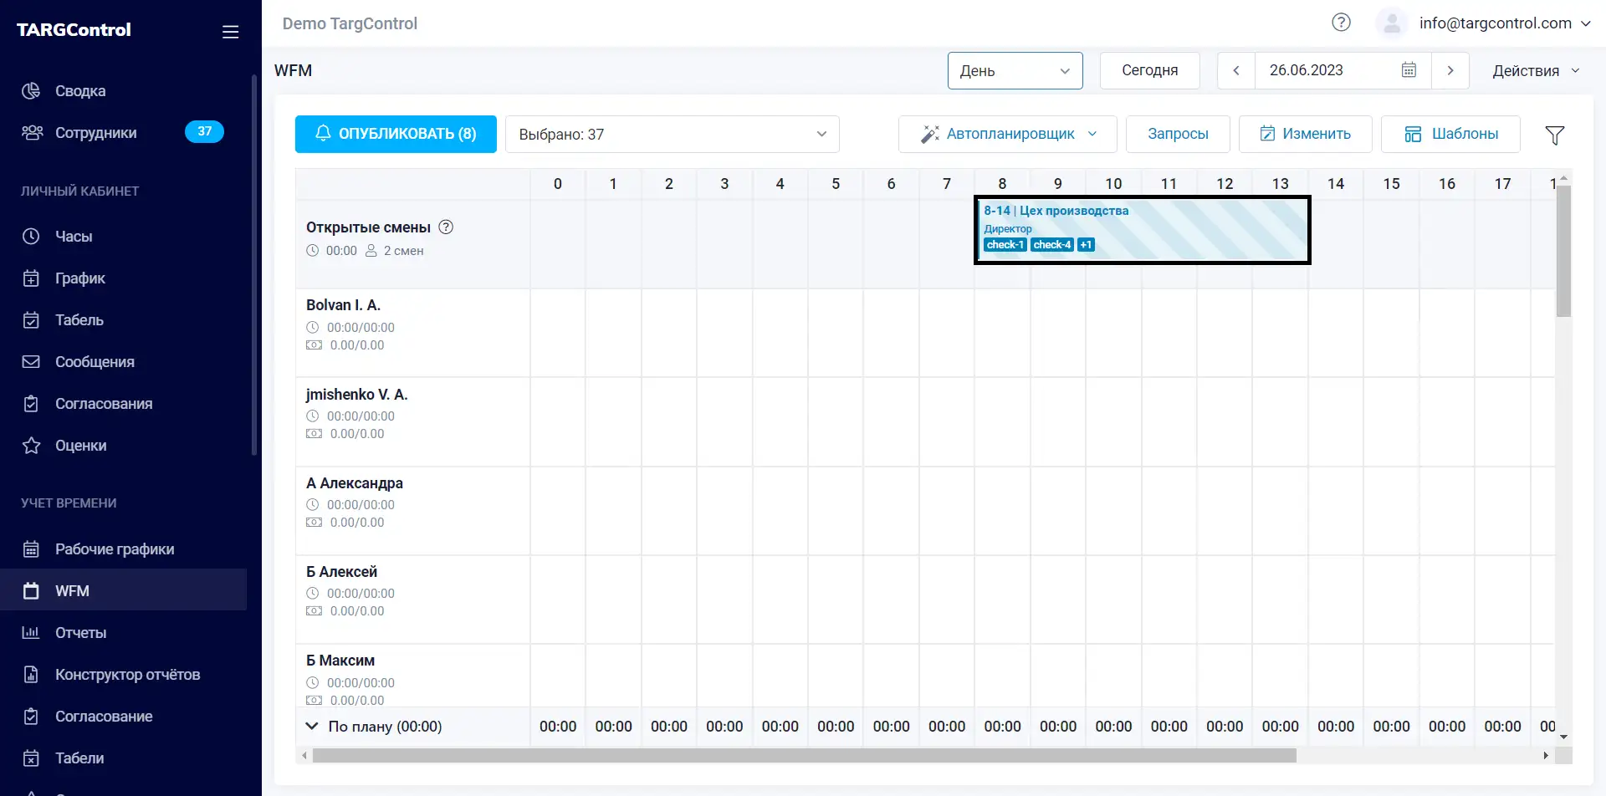Open the Автопланировщик dropdown
Viewport: 1606px width, 796px height.
pyautogui.click(x=1007, y=134)
